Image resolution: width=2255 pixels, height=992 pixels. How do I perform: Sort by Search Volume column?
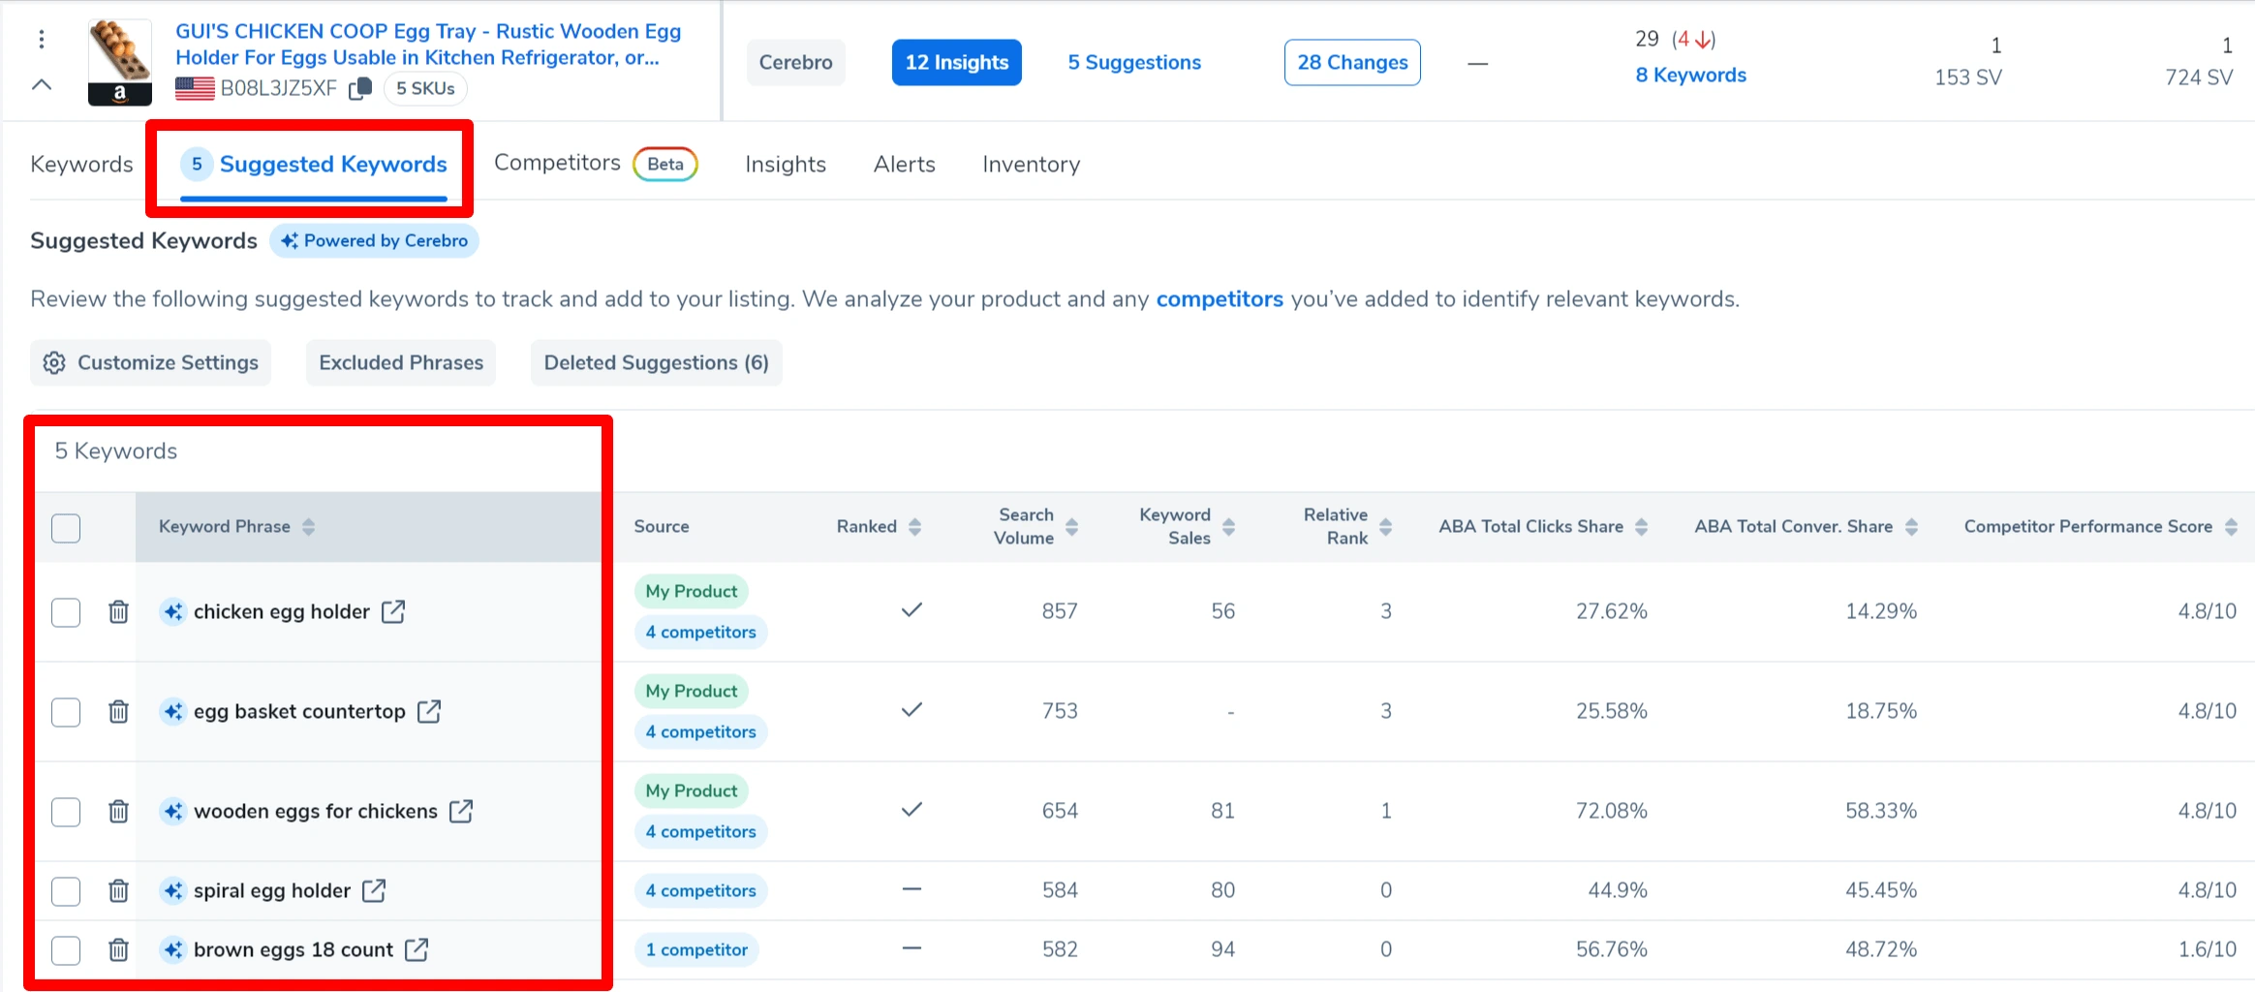tap(1071, 527)
